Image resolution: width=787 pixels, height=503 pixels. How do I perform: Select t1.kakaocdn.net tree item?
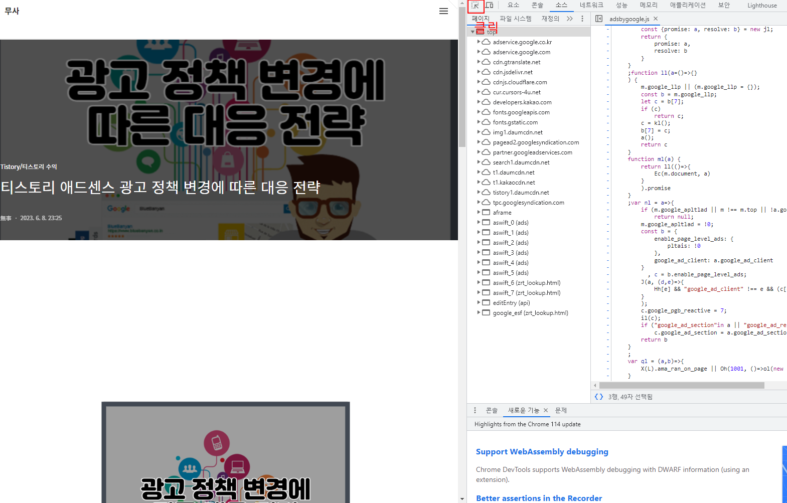(514, 183)
